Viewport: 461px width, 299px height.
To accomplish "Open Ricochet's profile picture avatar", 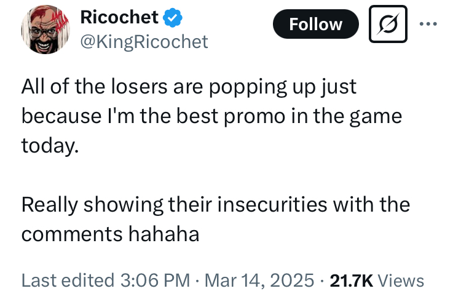I will pyautogui.click(x=45, y=32).
